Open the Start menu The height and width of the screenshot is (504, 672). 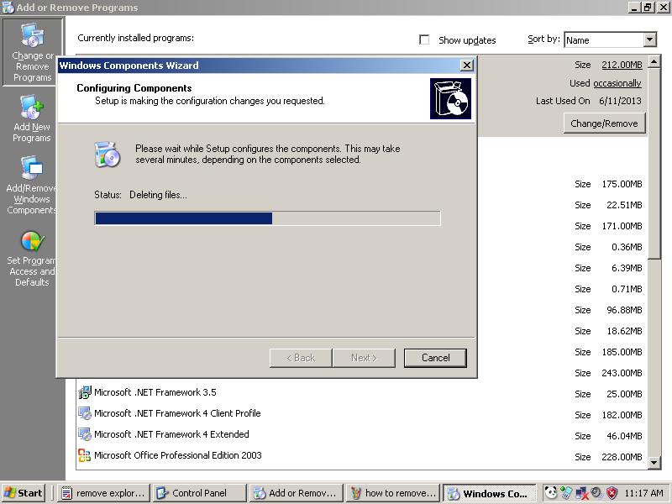tap(24, 493)
